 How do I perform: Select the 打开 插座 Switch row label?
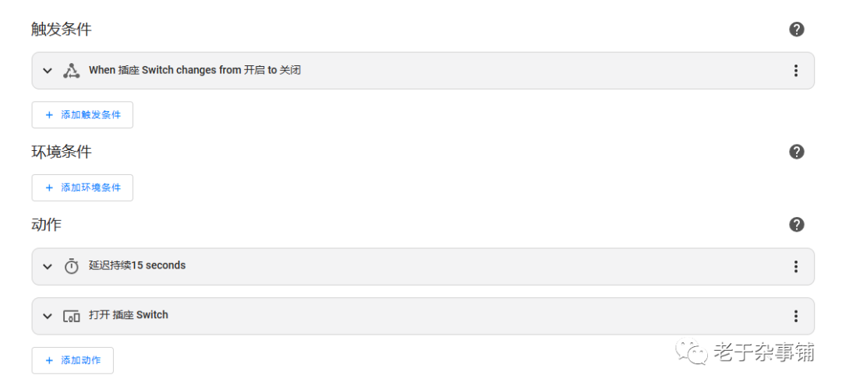[x=129, y=315]
